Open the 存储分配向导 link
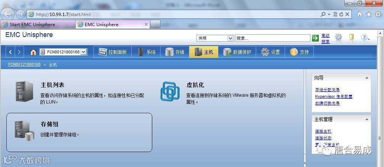The width and height of the screenshot is (384, 167). click(x=327, y=90)
